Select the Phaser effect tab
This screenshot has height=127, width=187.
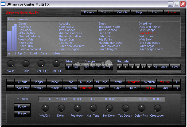[x=54, y=82]
